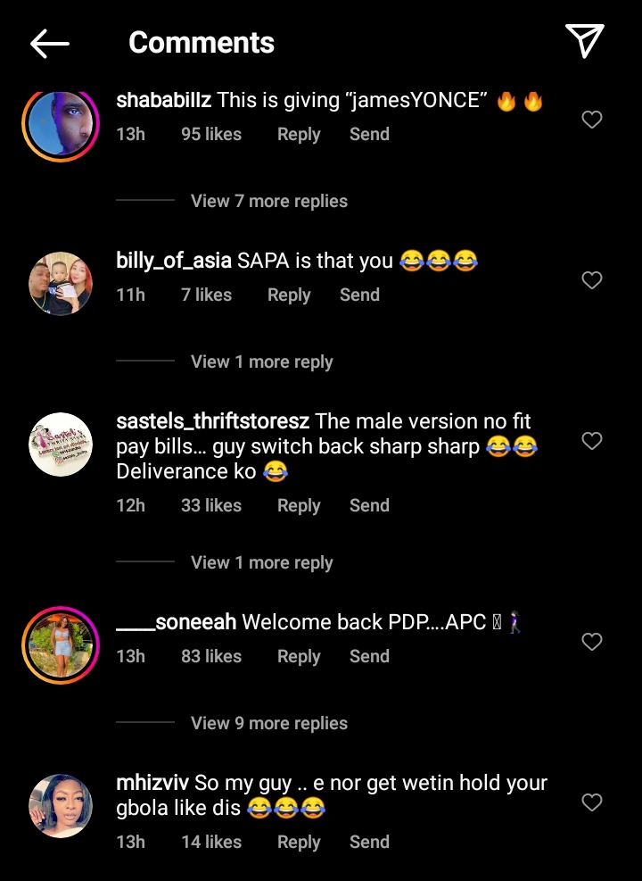The width and height of the screenshot is (642, 881).
Task: Tap the heart beside mhizviv's comment
Action: coord(591,802)
